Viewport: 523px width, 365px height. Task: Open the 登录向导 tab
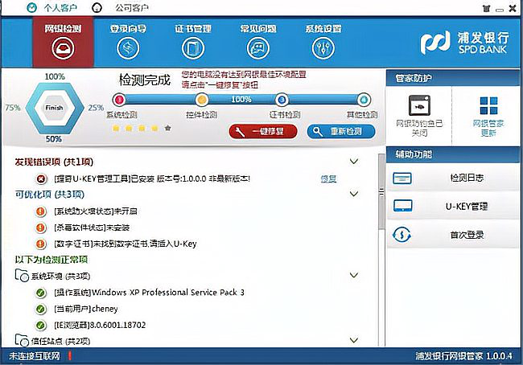point(128,42)
